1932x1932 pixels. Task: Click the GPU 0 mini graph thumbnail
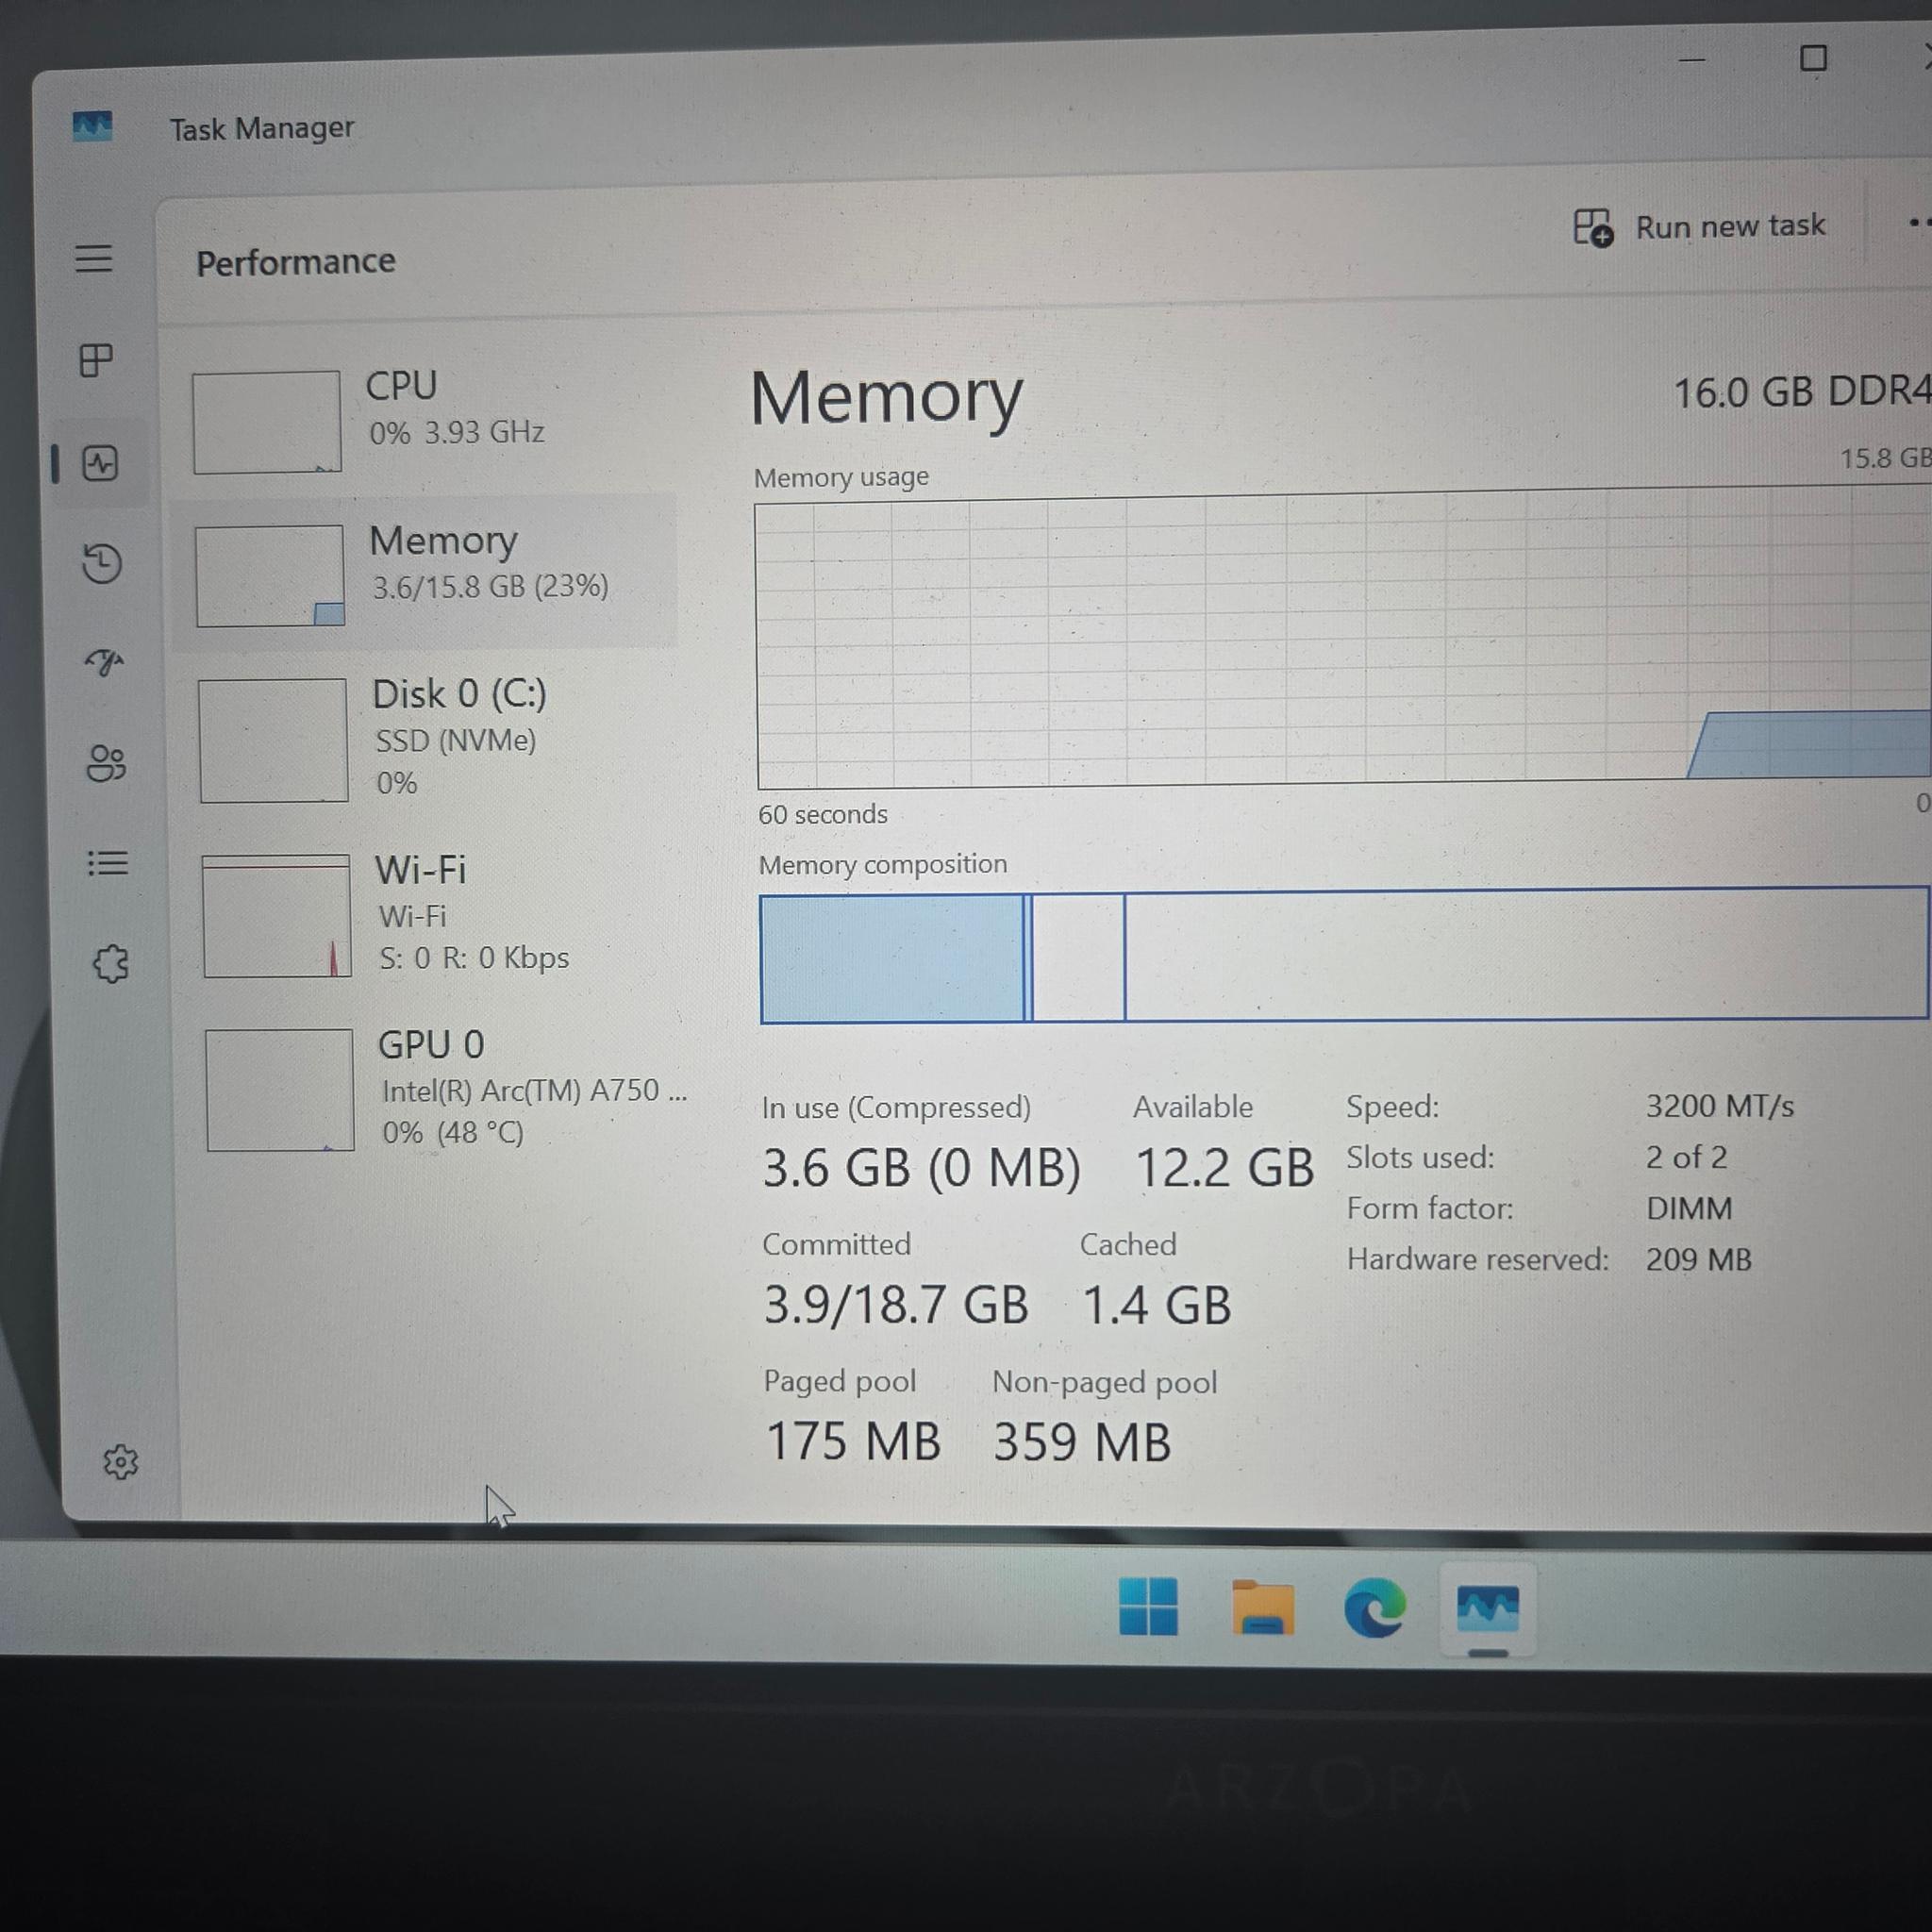pos(280,1090)
